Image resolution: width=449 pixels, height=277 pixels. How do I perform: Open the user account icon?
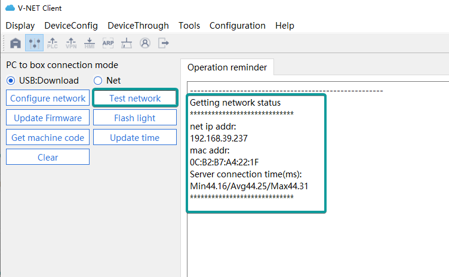pos(145,43)
